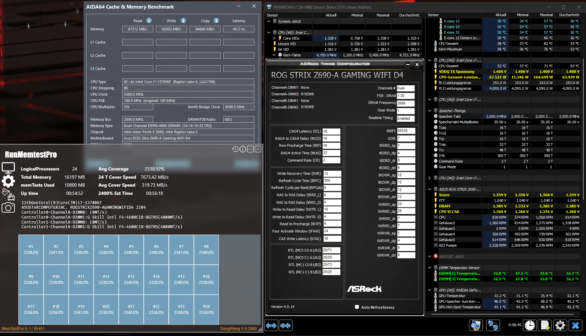Click Aktuell column header in left HWiNFO pane
The image size is (586, 336).
tap(325, 15)
